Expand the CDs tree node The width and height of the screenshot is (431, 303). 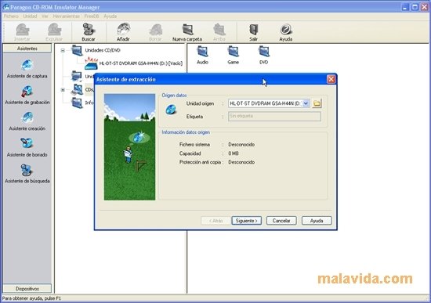63,90
